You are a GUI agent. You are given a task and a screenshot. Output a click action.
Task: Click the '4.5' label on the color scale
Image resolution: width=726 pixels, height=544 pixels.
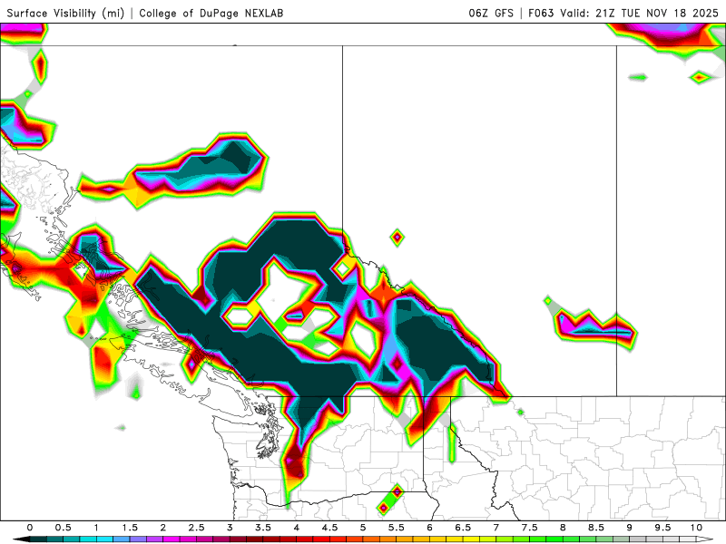tap(329, 528)
